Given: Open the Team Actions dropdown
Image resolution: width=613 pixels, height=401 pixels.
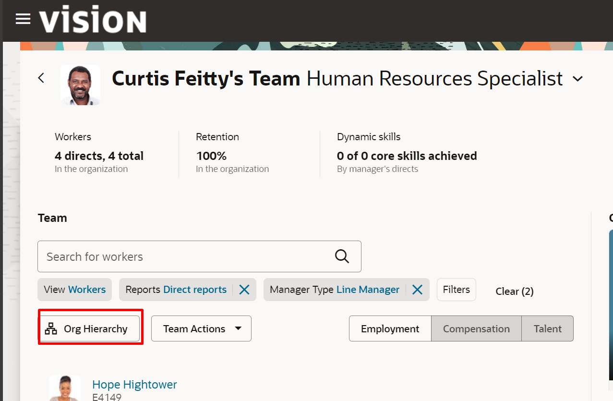Looking at the screenshot, I should (201, 329).
